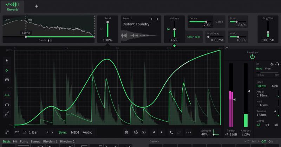This screenshot has height=147, width=281.
Task: Set MIDI Switch to Off
Action: click(263, 141)
